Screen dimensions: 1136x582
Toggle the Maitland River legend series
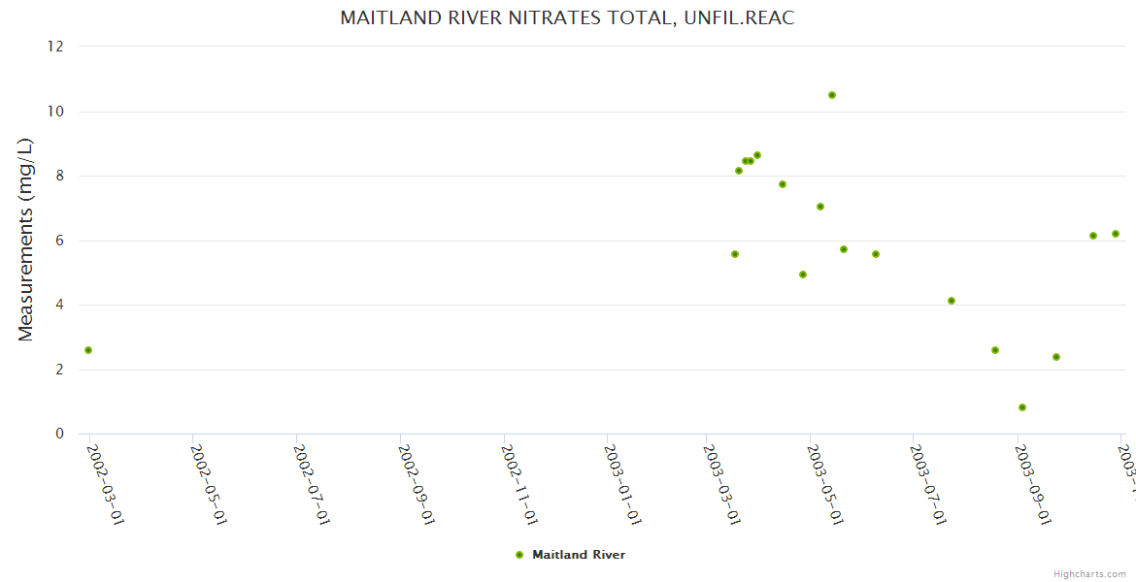pos(578,555)
